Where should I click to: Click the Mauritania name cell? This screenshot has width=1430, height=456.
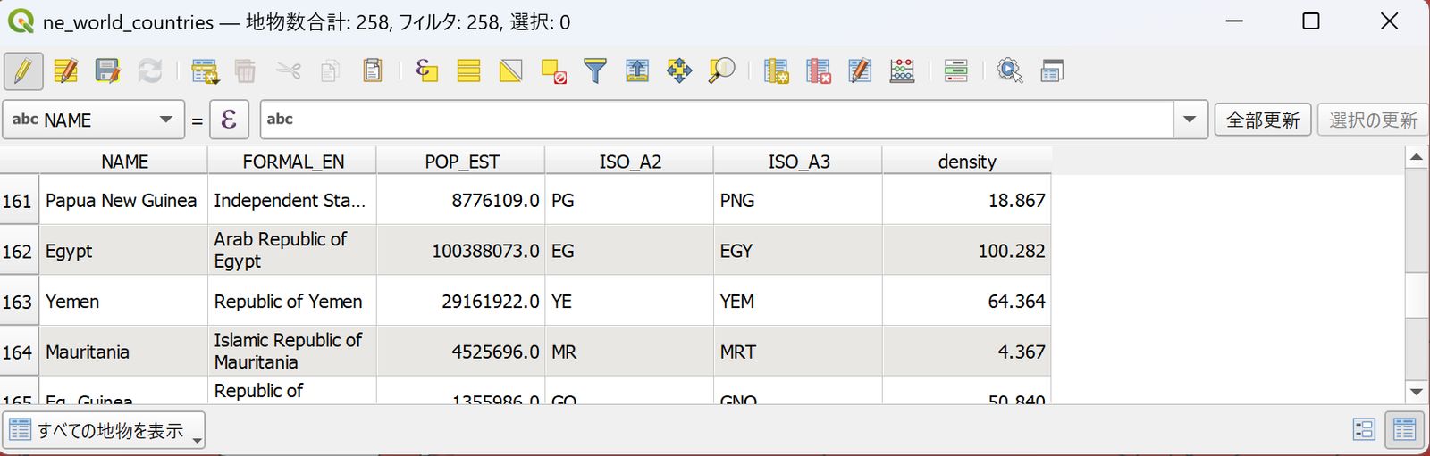point(123,352)
